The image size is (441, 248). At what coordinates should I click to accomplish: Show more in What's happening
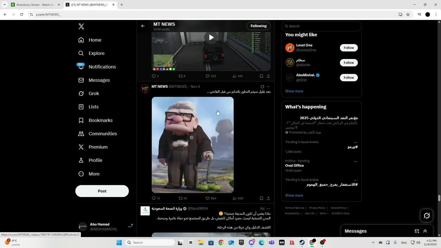[294, 195]
